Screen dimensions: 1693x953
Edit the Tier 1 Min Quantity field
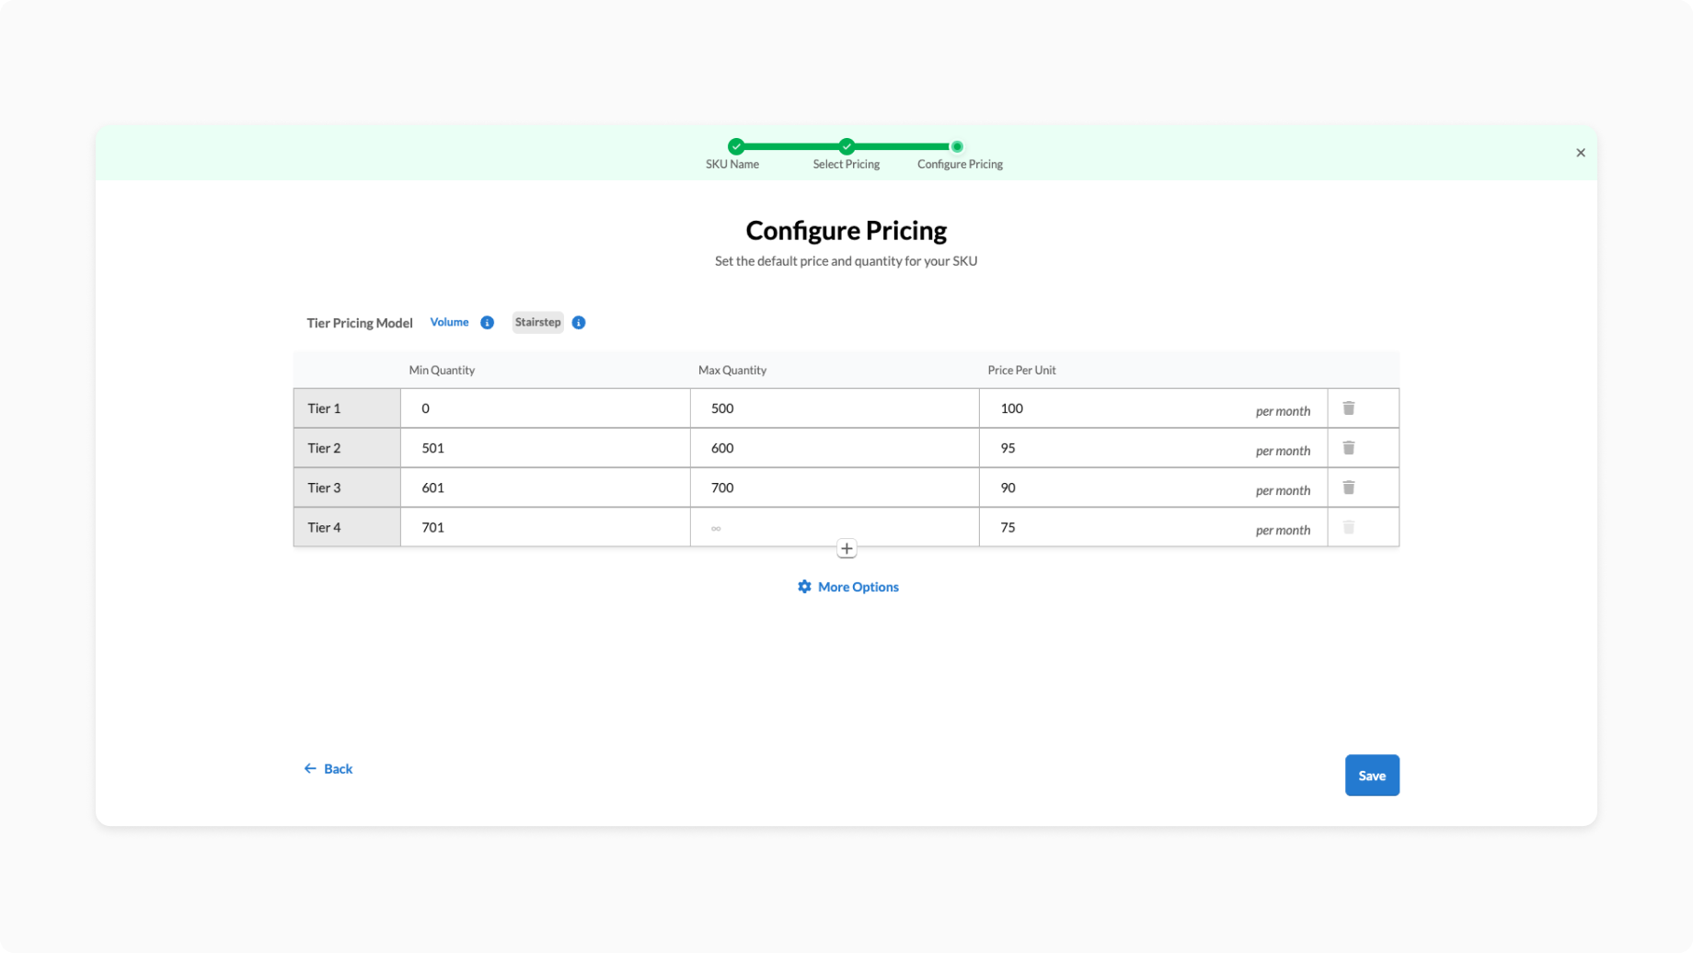[545, 408]
